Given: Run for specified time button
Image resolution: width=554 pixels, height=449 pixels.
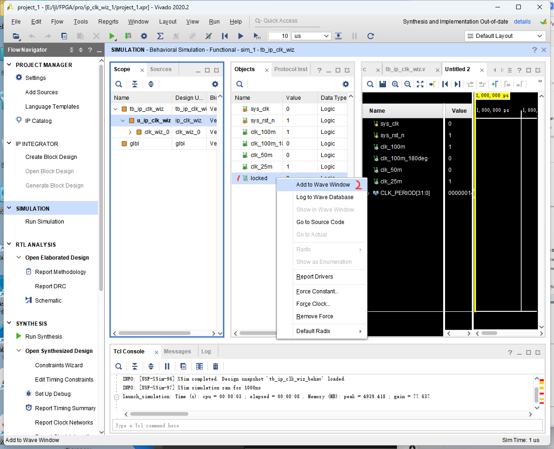Looking at the screenshot, I should pyautogui.click(x=257, y=36).
